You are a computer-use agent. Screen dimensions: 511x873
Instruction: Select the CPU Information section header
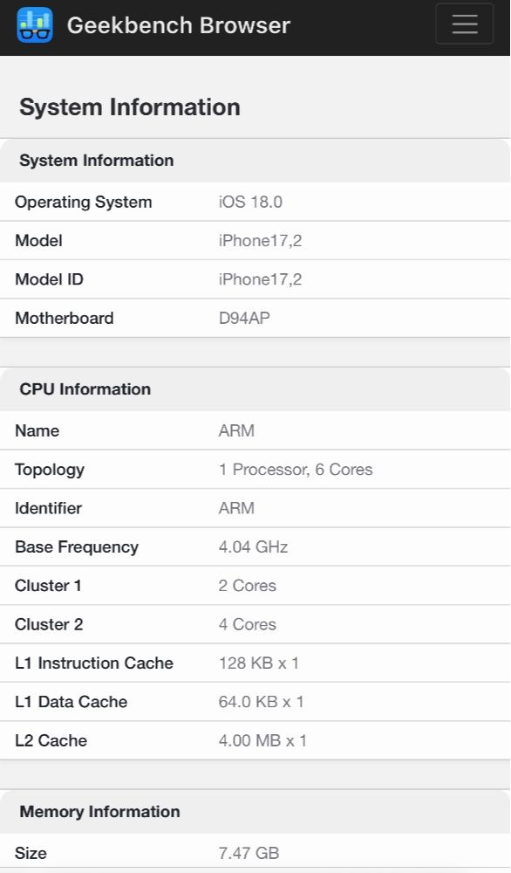coord(255,389)
